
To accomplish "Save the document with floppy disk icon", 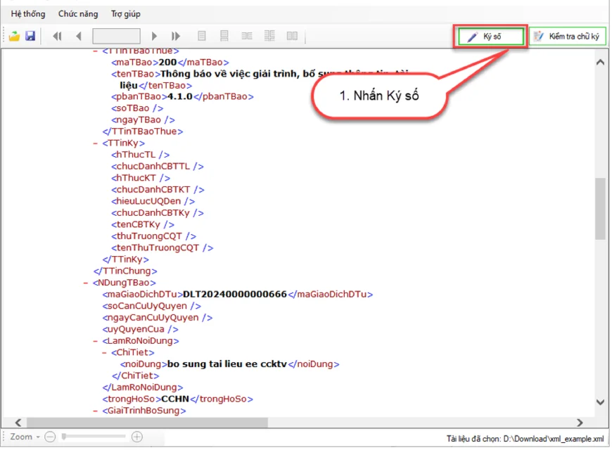I will point(30,36).
